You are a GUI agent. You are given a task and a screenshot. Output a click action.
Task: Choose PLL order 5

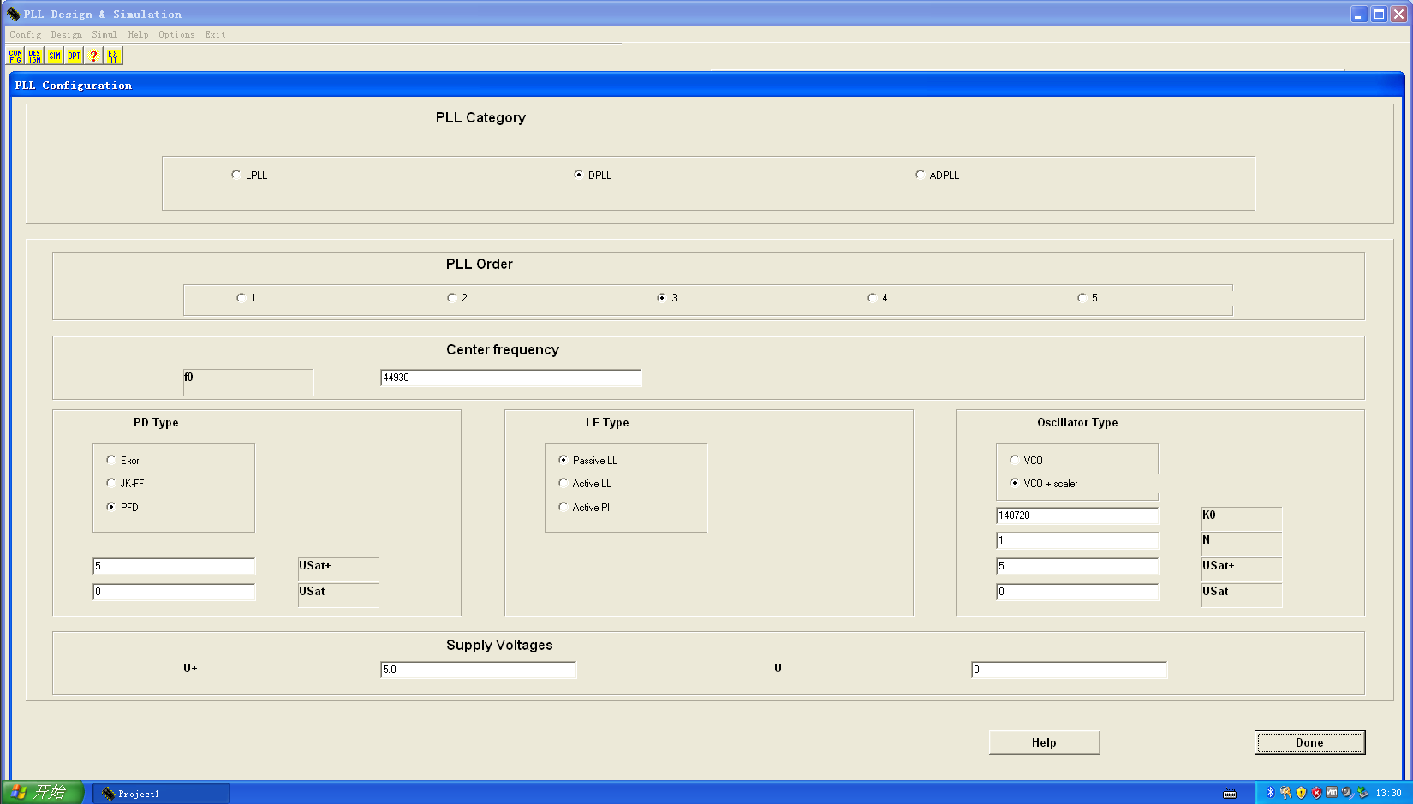(1082, 298)
